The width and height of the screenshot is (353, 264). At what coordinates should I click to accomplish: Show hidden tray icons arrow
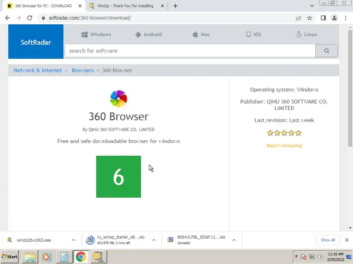point(296,256)
